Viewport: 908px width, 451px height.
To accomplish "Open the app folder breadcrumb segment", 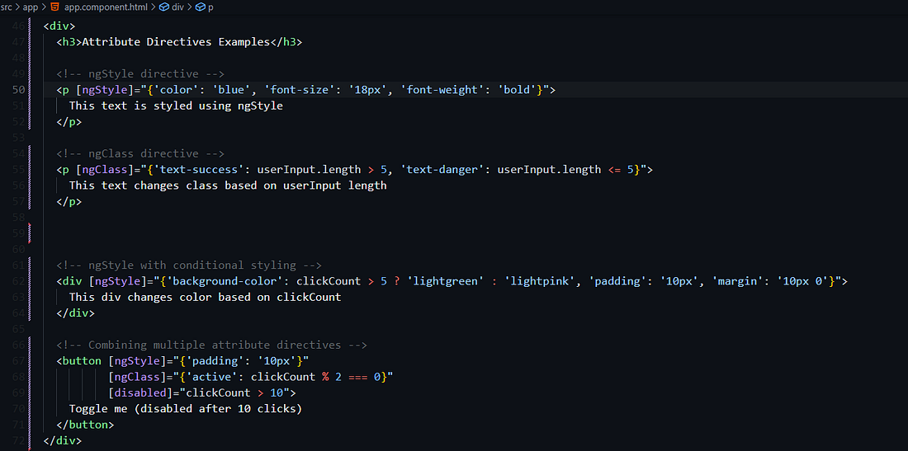I will coord(31,7).
